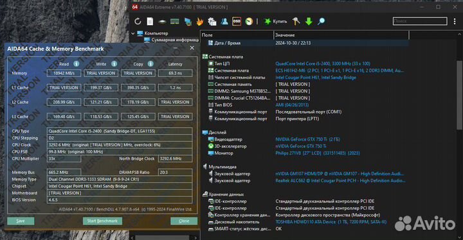The width and height of the screenshot is (463, 240).
Task: Open Realtek ALC662 audio link
Action: (340, 180)
